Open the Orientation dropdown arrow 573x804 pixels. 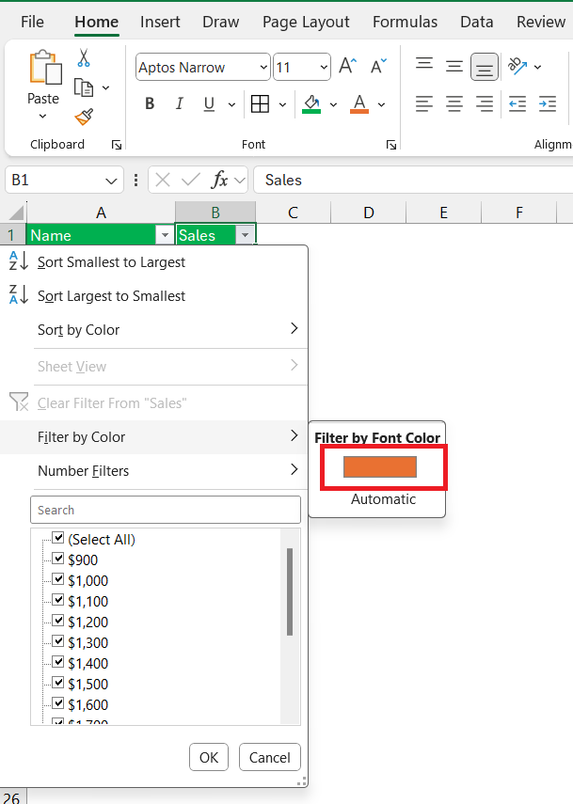537,67
